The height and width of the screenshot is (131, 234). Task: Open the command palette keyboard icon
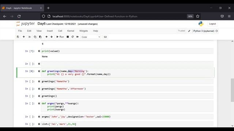(105, 37)
